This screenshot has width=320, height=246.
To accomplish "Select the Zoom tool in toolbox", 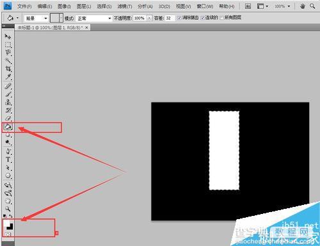I will [x=8, y=209].
